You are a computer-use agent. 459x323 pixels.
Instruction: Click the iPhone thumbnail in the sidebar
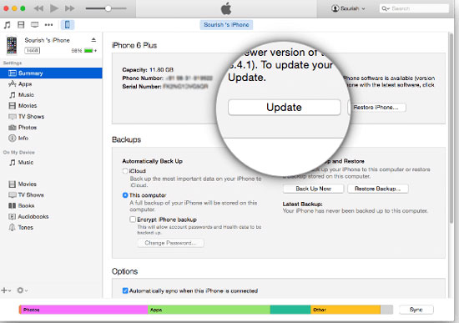pyautogui.click(x=12, y=45)
